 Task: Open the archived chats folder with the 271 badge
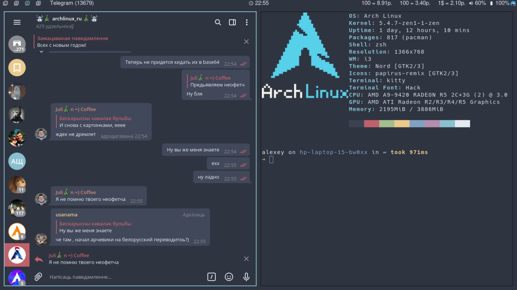click(17, 44)
